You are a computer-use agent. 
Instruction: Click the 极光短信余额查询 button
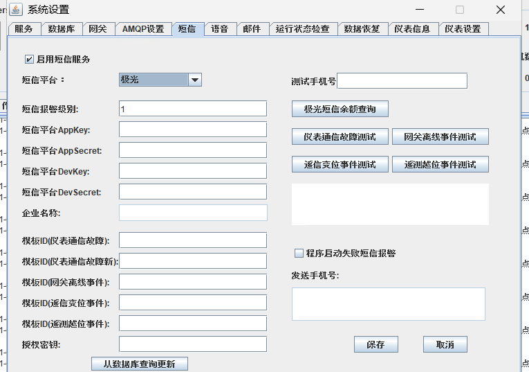(x=340, y=109)
